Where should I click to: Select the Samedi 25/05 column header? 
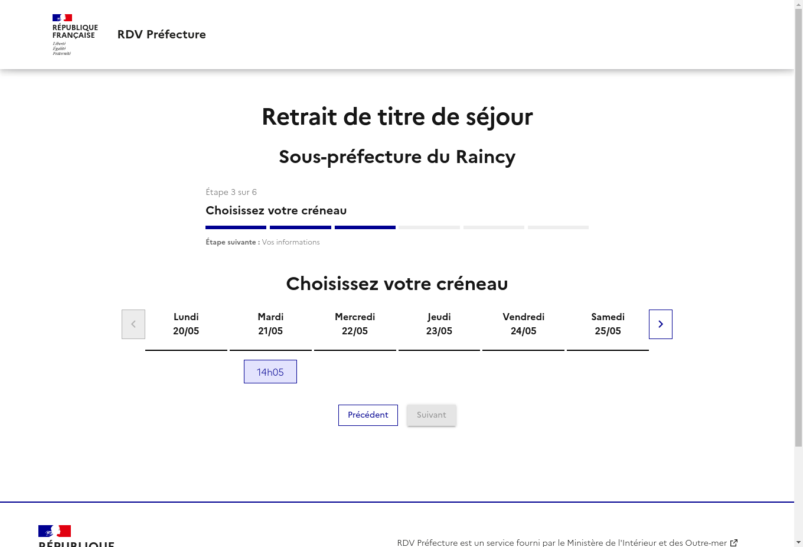608,324
